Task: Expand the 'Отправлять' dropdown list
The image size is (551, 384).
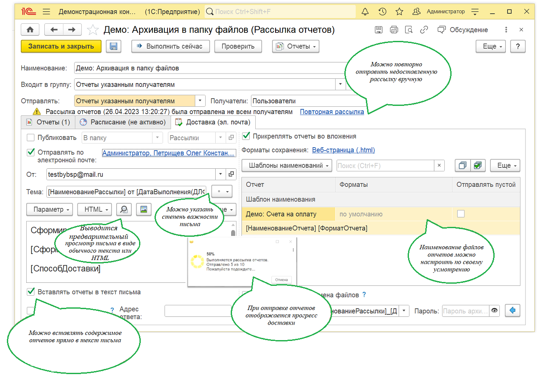Action: 200,101
